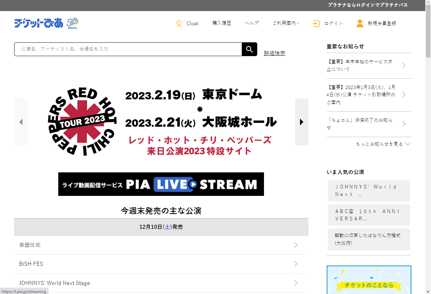Click the いま人気の公演 heading
The image size is (431, 294).
(345, 172)
